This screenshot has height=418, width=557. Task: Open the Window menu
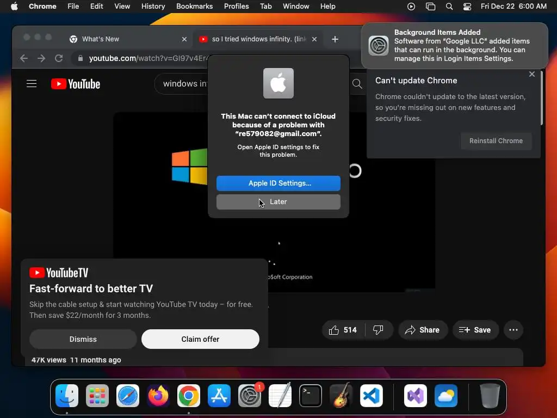coord(296,7)
